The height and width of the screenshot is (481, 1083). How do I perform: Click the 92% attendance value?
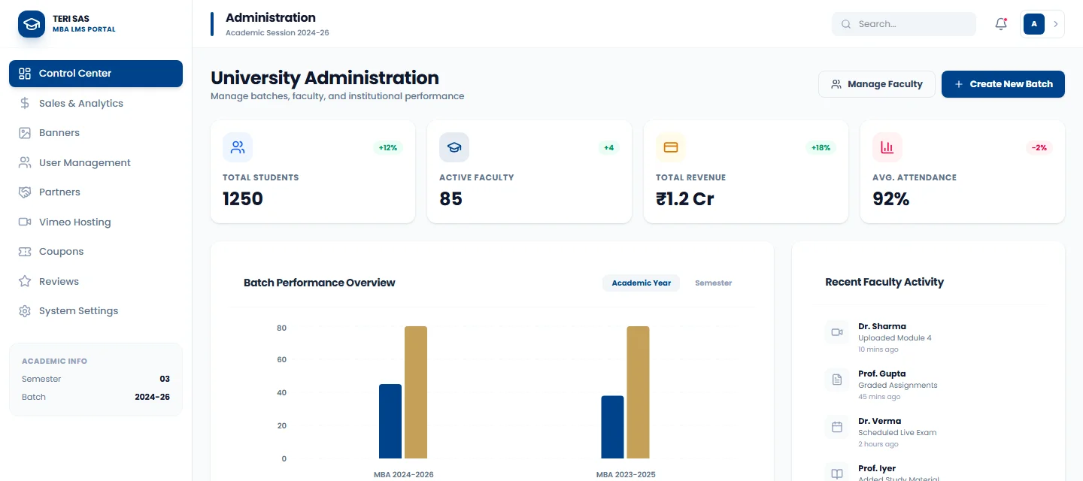click(891, 199)
